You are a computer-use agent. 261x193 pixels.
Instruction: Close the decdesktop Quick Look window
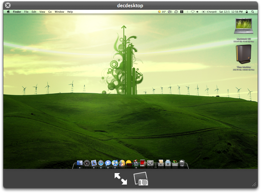tap(8, 5)
